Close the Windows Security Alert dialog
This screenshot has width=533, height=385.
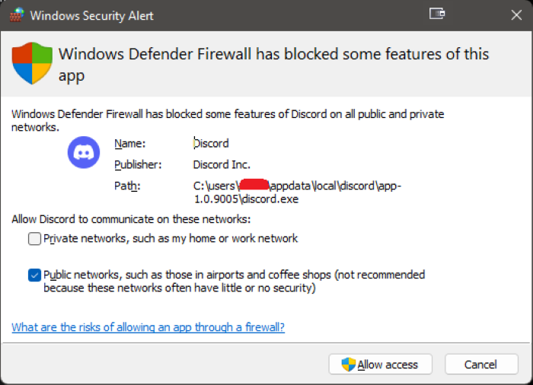pos(516,15)
